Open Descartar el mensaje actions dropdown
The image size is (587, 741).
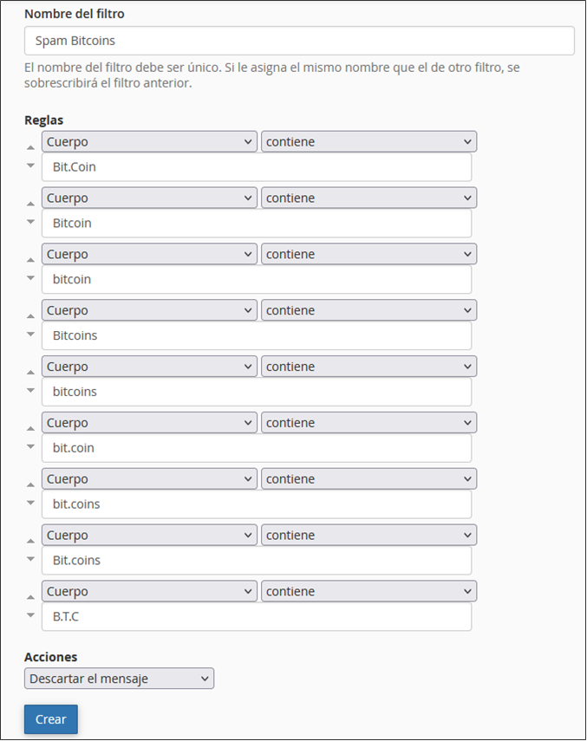[x=119, y=679]
